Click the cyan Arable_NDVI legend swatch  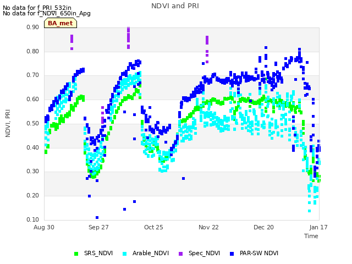(x=125, y=254)
